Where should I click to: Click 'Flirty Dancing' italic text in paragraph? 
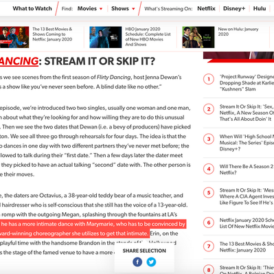[x=113, y=77]
